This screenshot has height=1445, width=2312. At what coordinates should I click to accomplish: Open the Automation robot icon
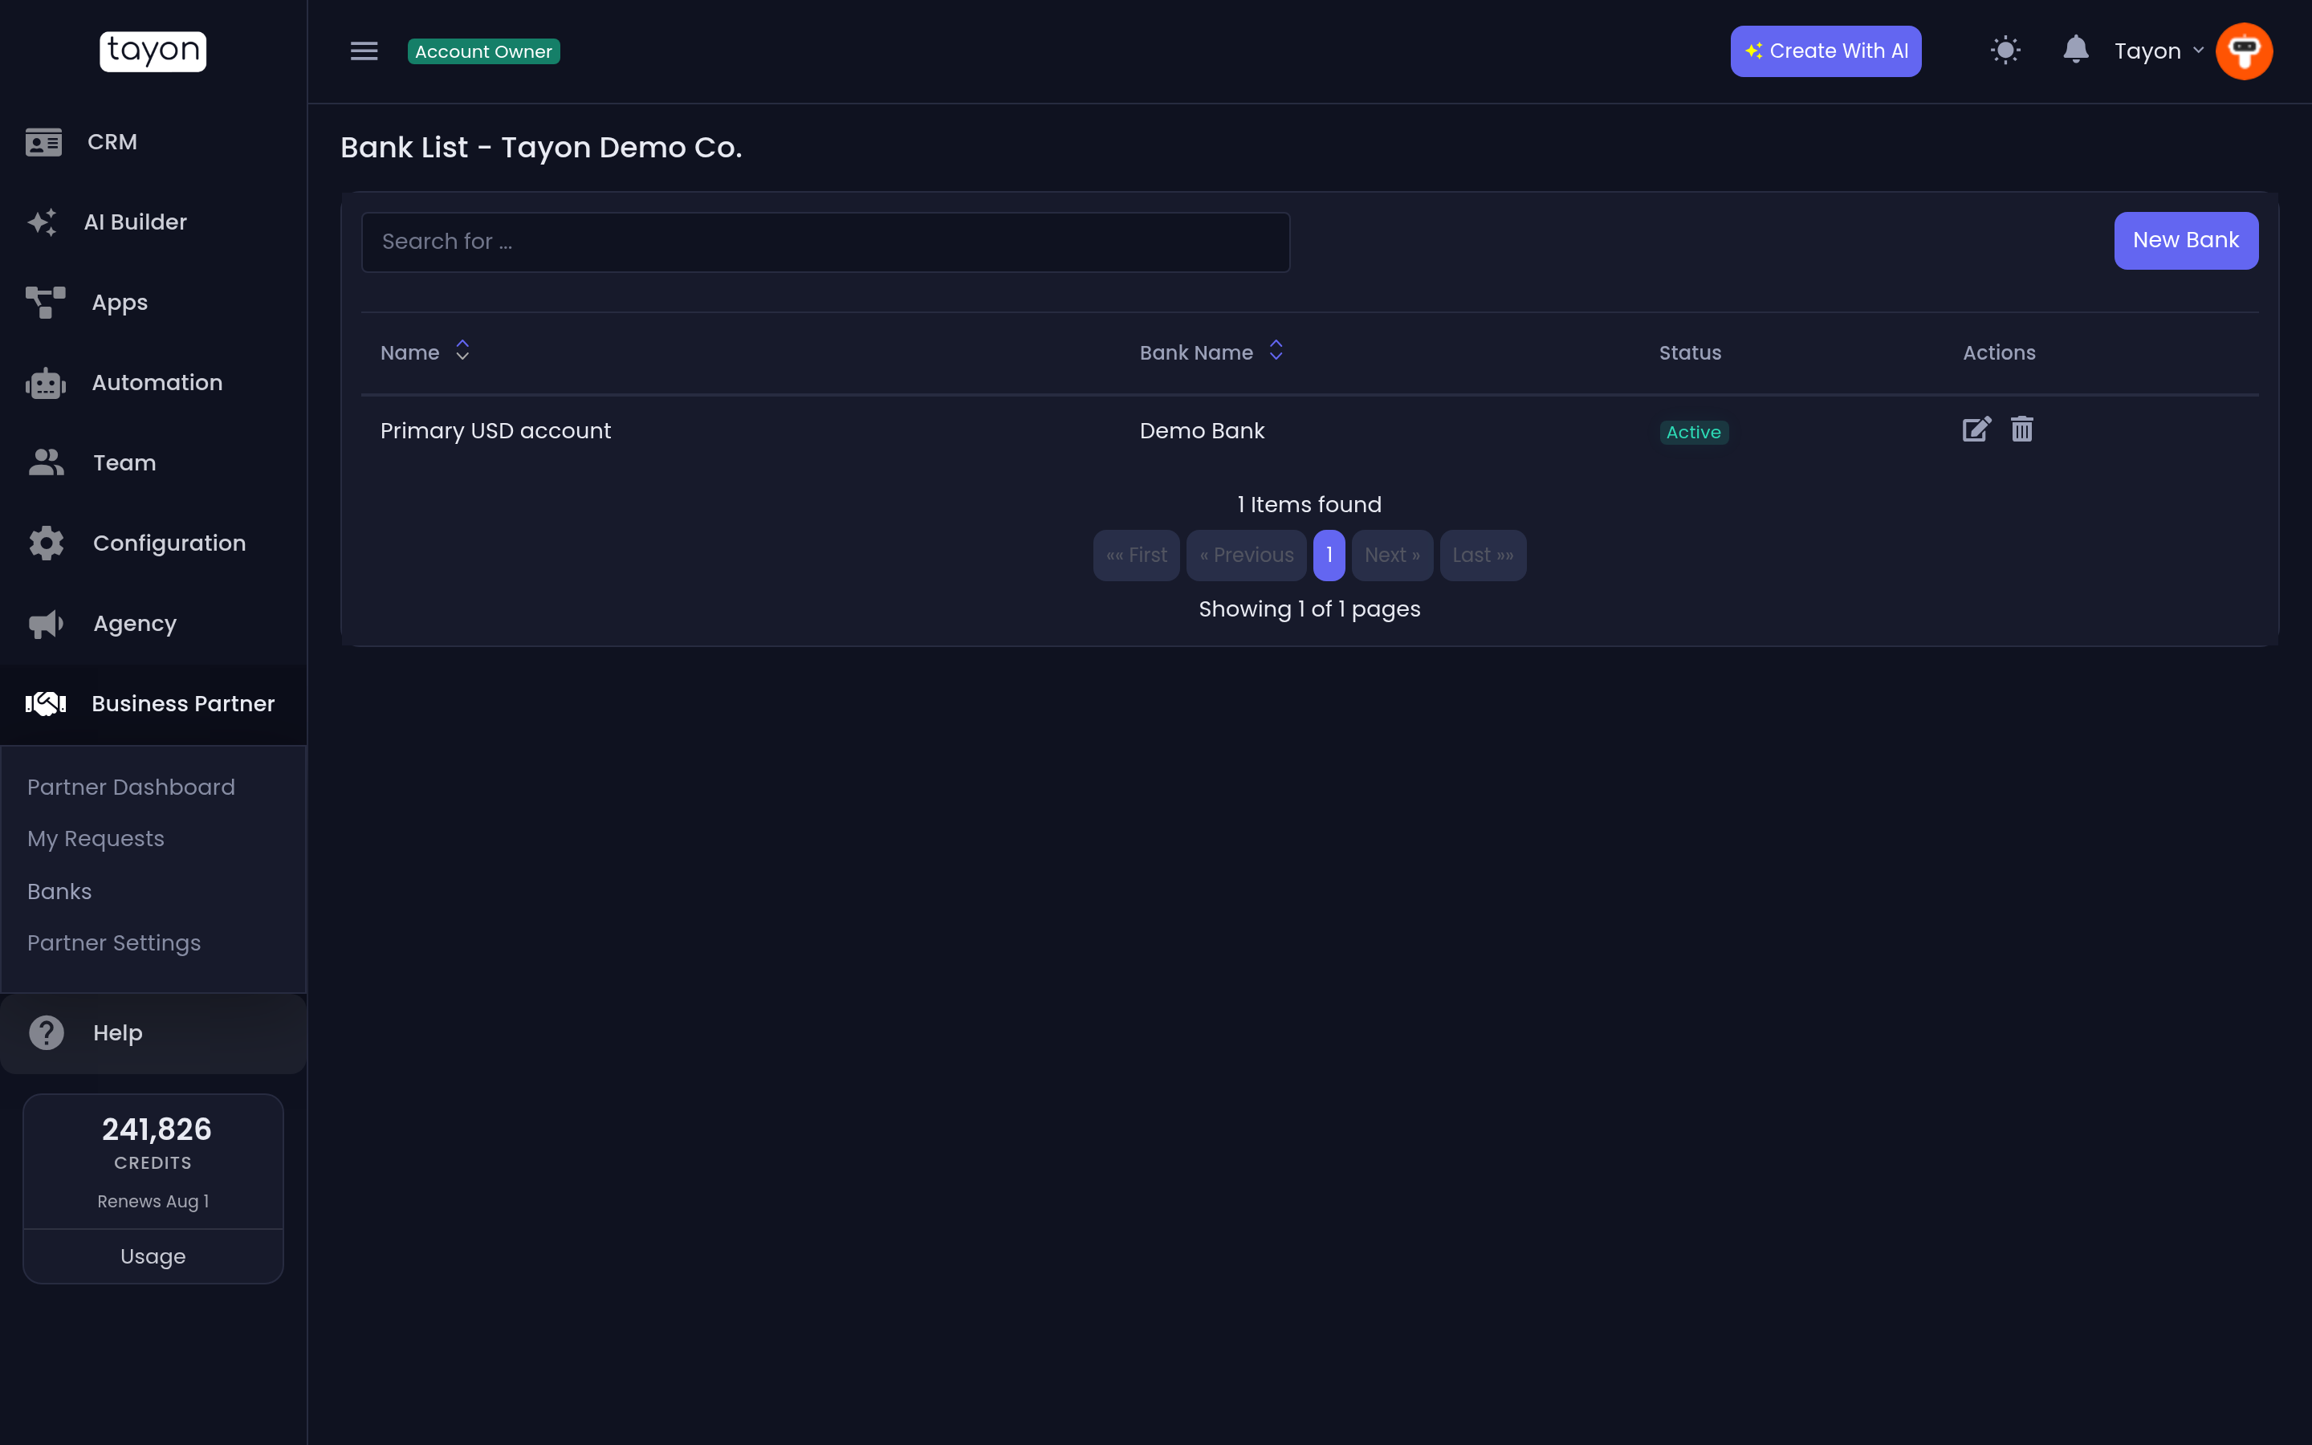[x=45, y=383]
